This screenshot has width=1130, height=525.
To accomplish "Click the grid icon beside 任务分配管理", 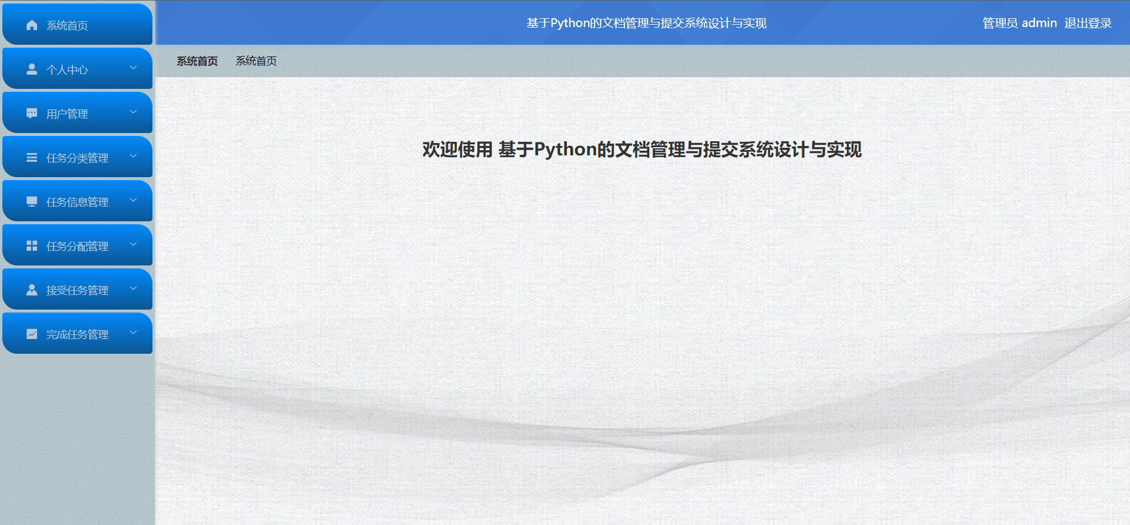I will point(32,245).
